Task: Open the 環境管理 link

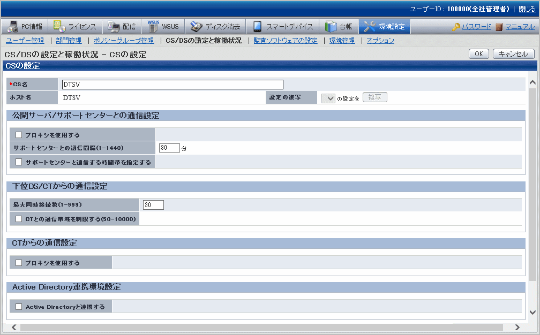Action: point(342,41)
